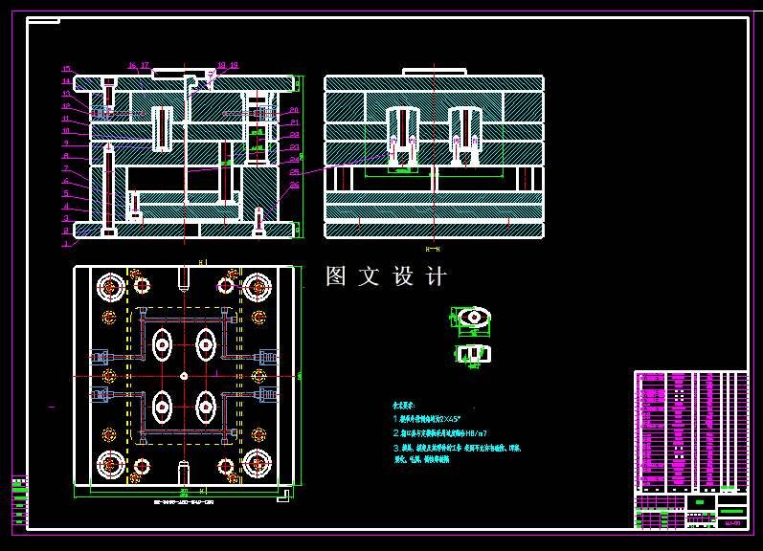Click part balloon number 11
The width and height of the screenshot is (763, 551).
[x=66, y=119]
